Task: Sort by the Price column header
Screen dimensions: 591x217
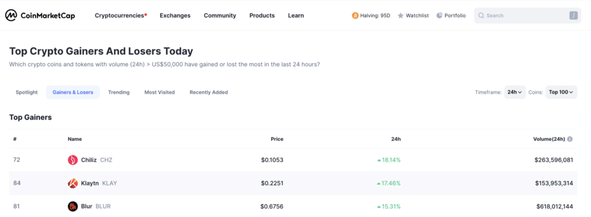Action: pyautogui.click(x=276, y=139)
